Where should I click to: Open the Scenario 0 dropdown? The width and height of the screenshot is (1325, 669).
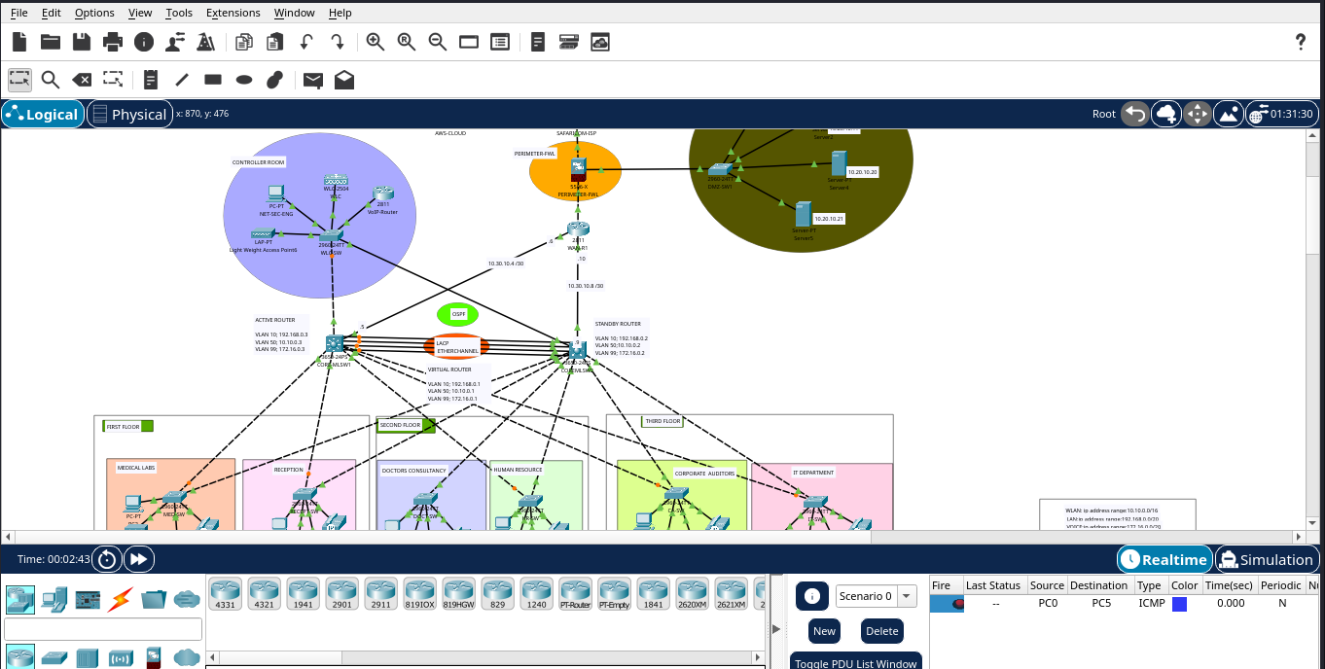pos(877,596)
